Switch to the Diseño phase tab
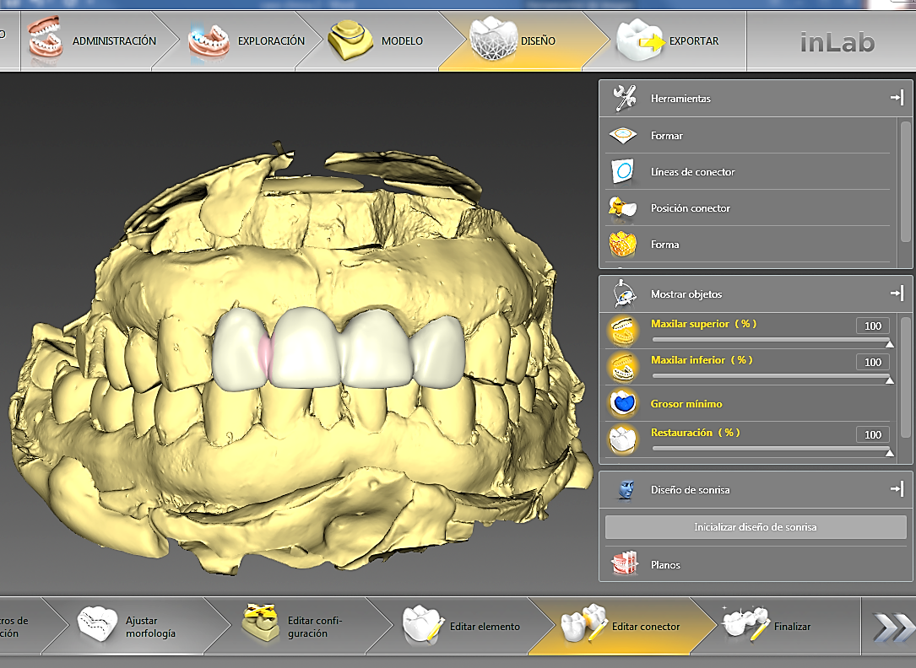This screenshot has width=916, height=668. tap(523, 40)
